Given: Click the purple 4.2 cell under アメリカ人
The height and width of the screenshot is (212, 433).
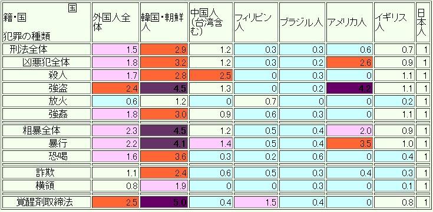Looking at the screenshot, I should point(349,88).
